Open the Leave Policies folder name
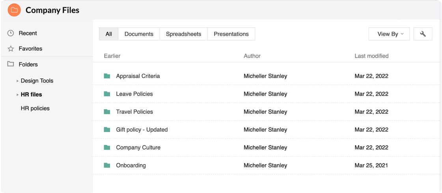The image size is (442, 193). pos(134,94)
